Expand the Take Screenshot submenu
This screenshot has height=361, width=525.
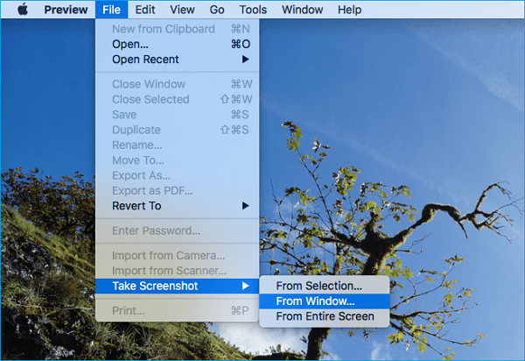click(x=177, y=286)
